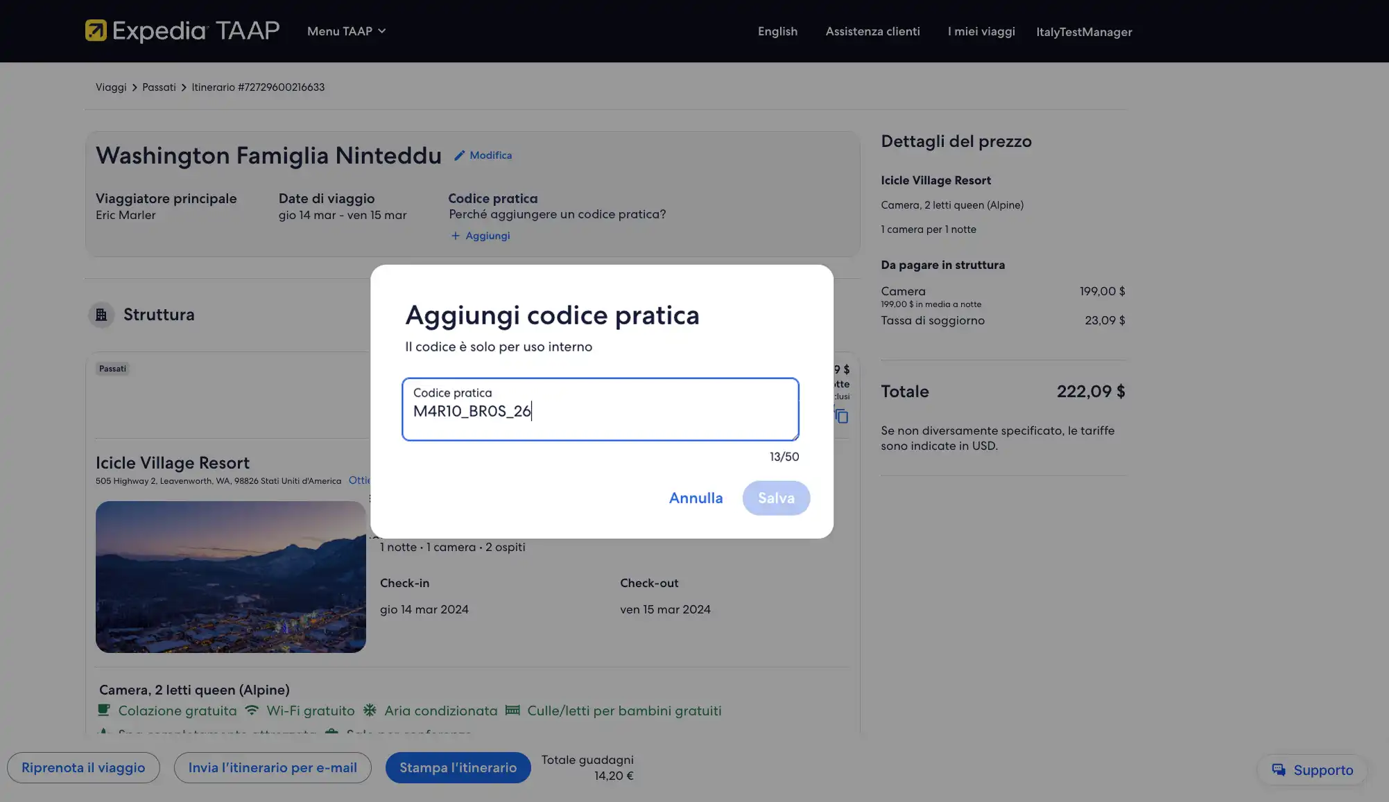Click the 13/50 character counter
1389x802 pixels.
pos(784,457)
